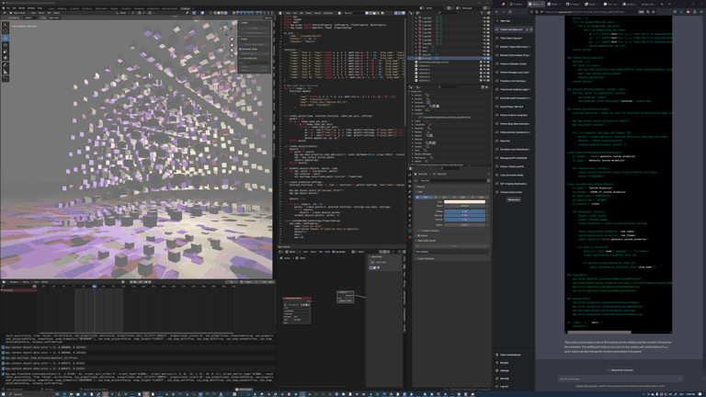Viewport: 706px width, 397px height.
Task: Select the Annotate tool in viewport toolbar
Action: point(6,65)
